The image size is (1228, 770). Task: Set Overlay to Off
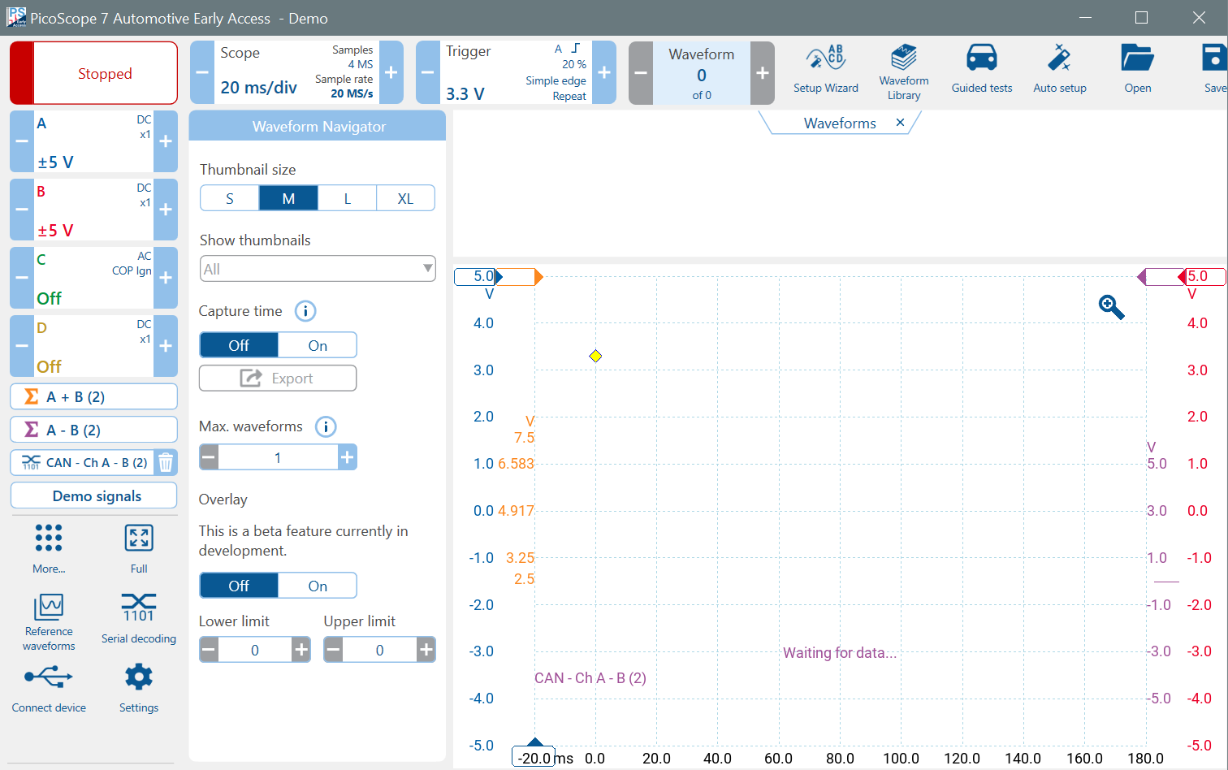tap(239, 586)
